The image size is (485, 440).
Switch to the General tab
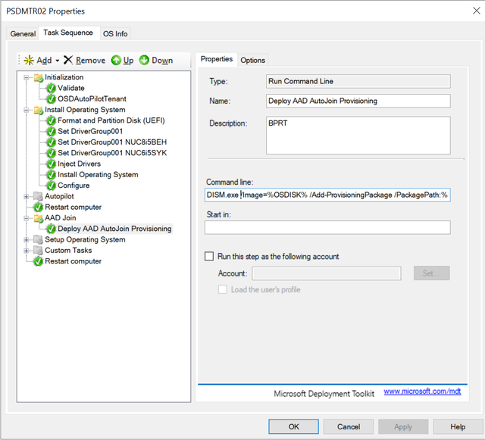point(23,34)
